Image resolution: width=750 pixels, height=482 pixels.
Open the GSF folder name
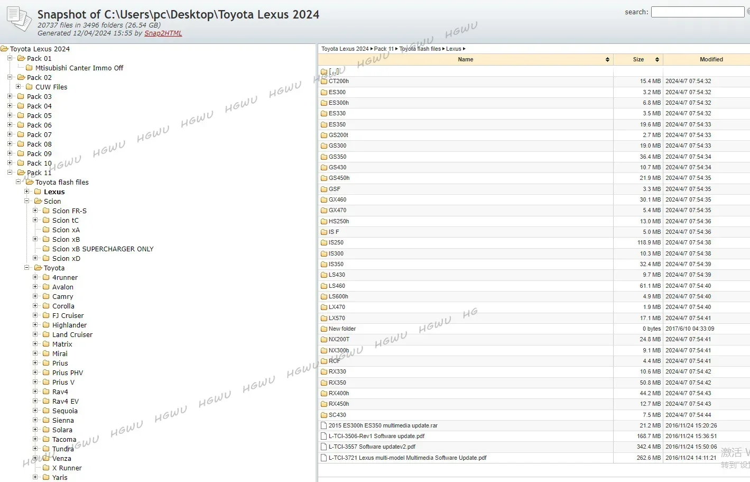pos(335,189)
